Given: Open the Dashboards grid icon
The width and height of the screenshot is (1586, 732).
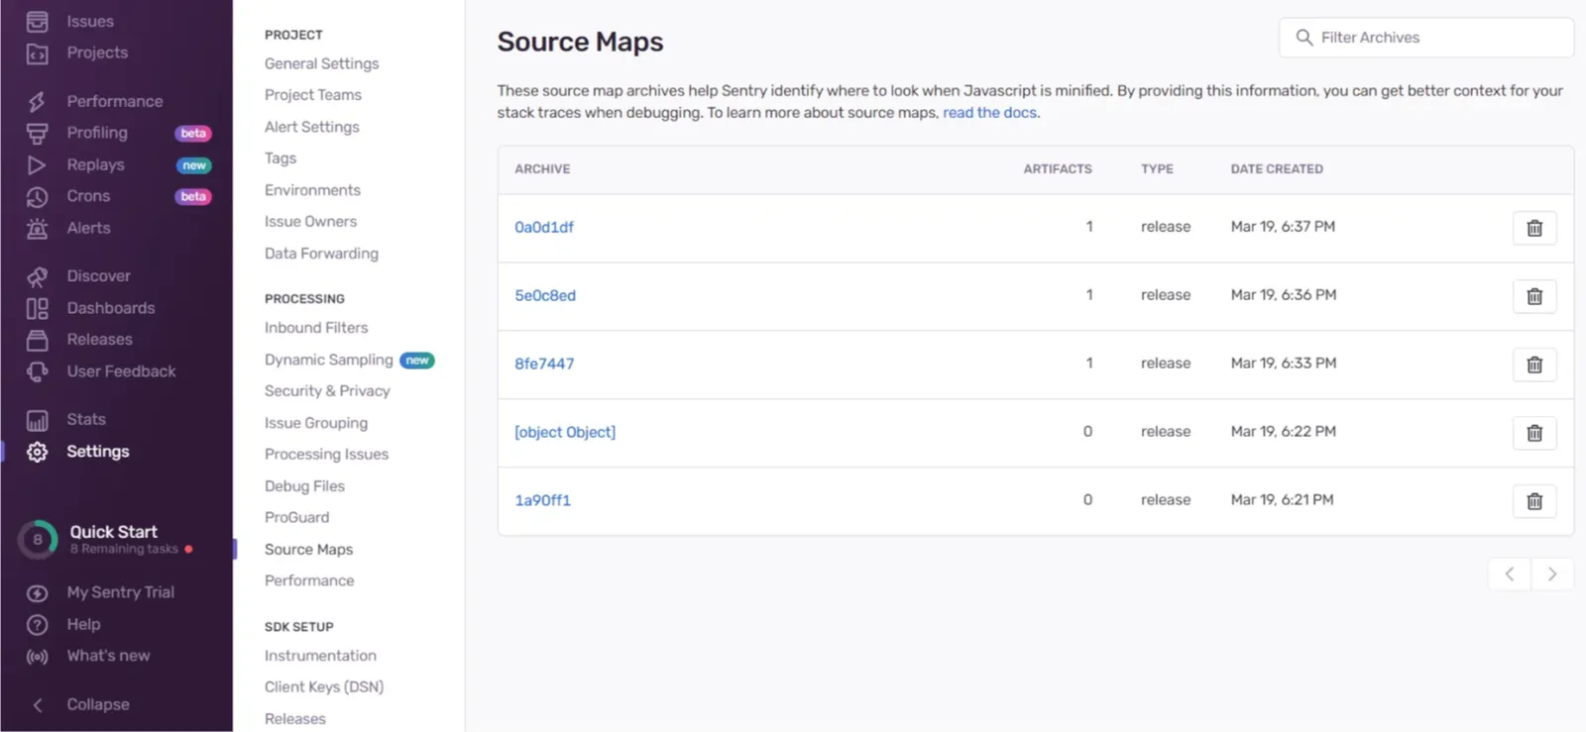Looking at the screenshot, I should (x=37, y=308).
